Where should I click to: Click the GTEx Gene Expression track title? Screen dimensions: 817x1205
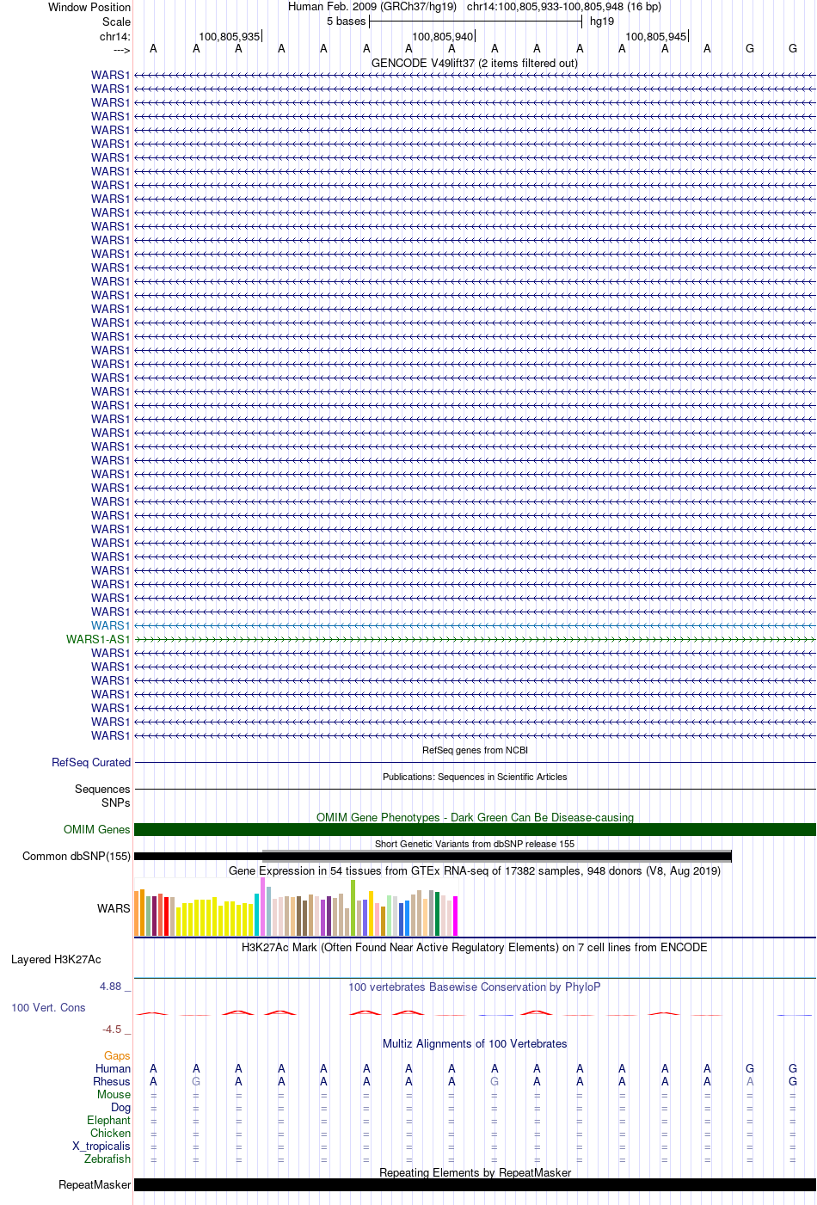[x=475, y=870]
